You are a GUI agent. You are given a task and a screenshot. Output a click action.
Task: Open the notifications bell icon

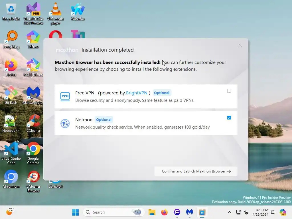pyautogui.click(x=273, y=212)
